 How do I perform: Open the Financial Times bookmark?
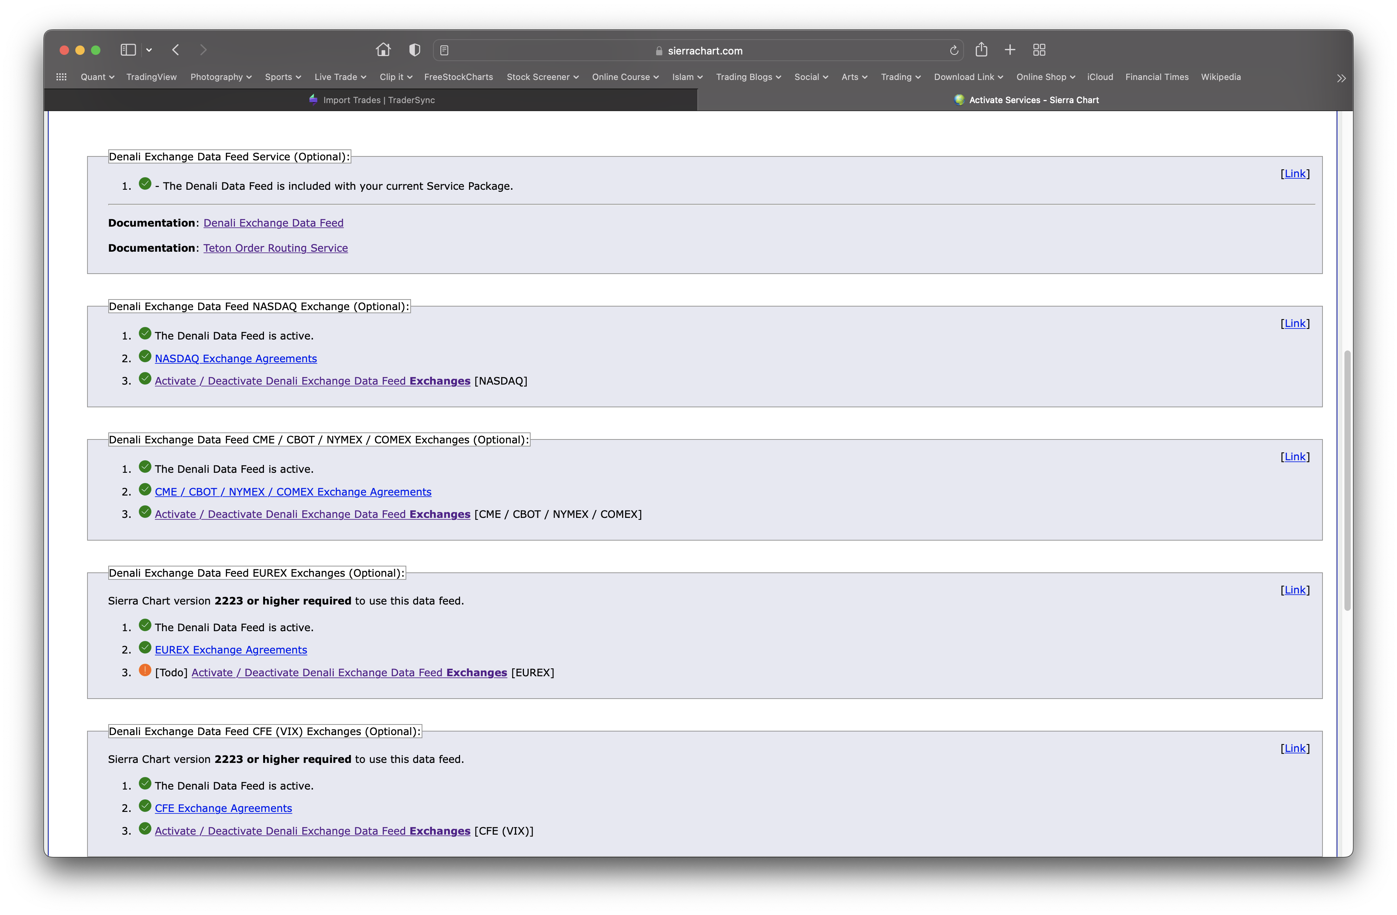[1157, 77]
